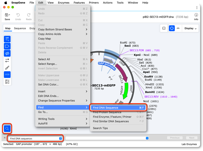Choose Select All menu item
The height and width of the screenshot is (151, 203).
[63, 59]
